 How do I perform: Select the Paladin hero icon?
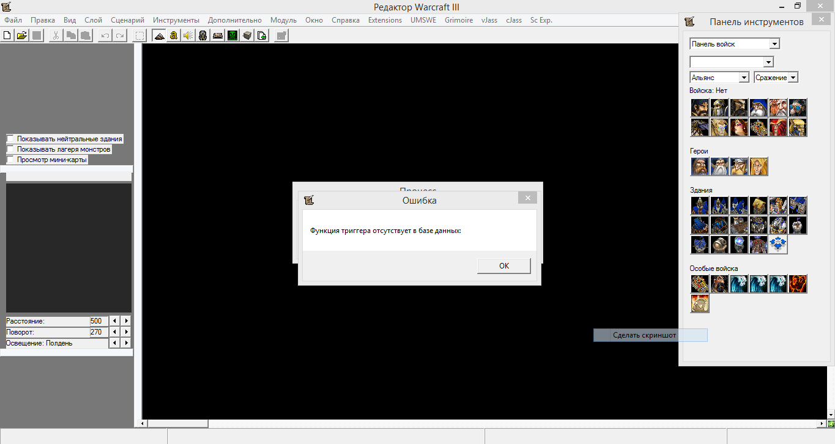click(700, 166)
